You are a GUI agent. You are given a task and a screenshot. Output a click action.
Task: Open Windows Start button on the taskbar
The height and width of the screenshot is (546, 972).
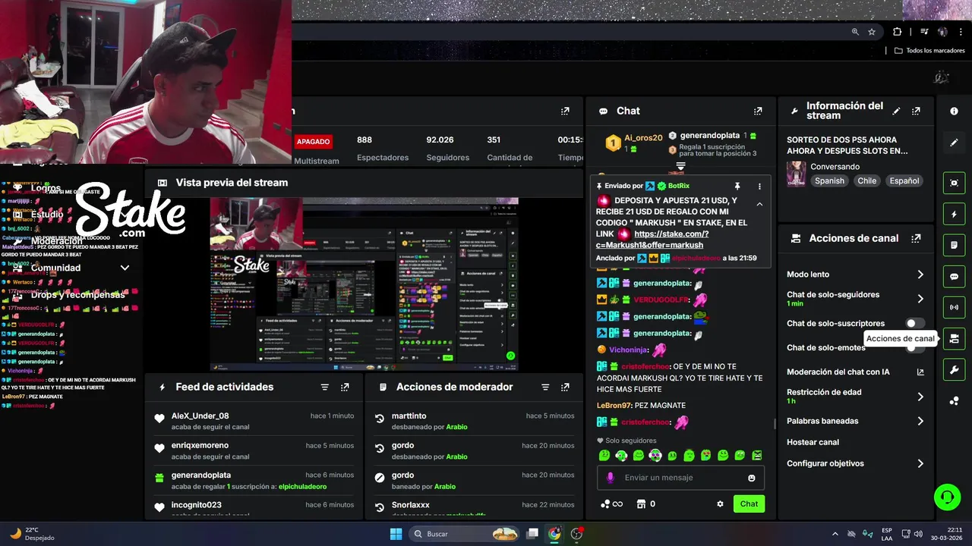click(396, 534)
